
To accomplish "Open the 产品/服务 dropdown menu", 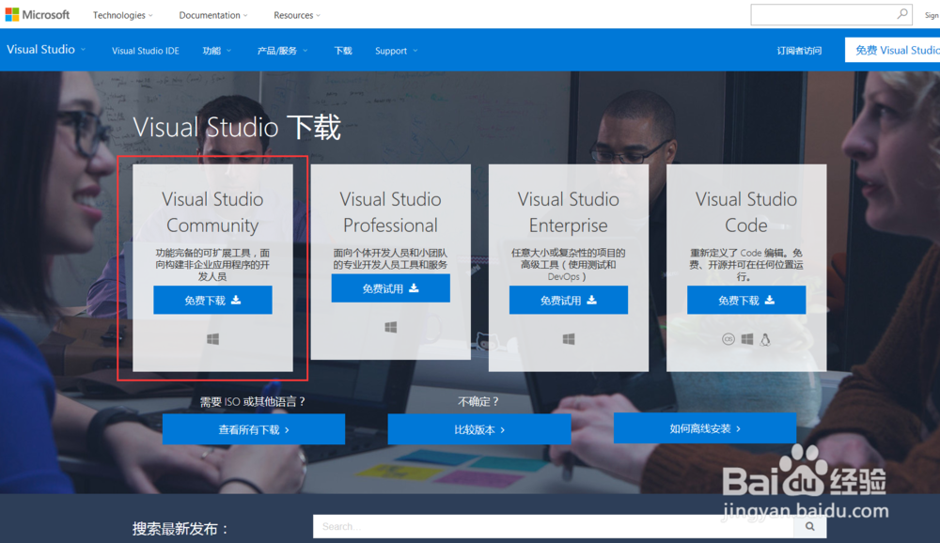I will [x=282, y=51].
